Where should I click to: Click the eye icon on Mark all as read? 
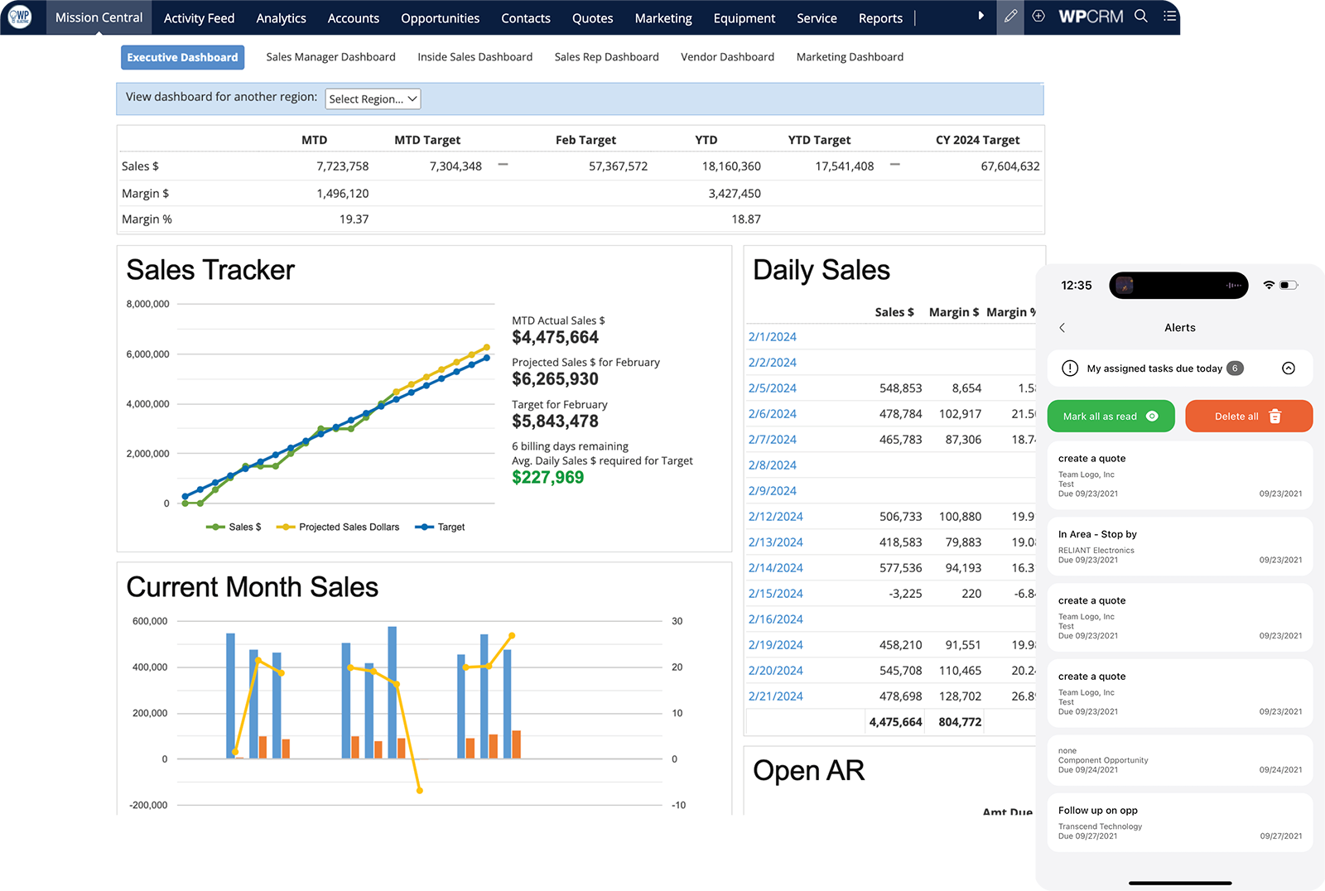click(x=1152, y=417)
